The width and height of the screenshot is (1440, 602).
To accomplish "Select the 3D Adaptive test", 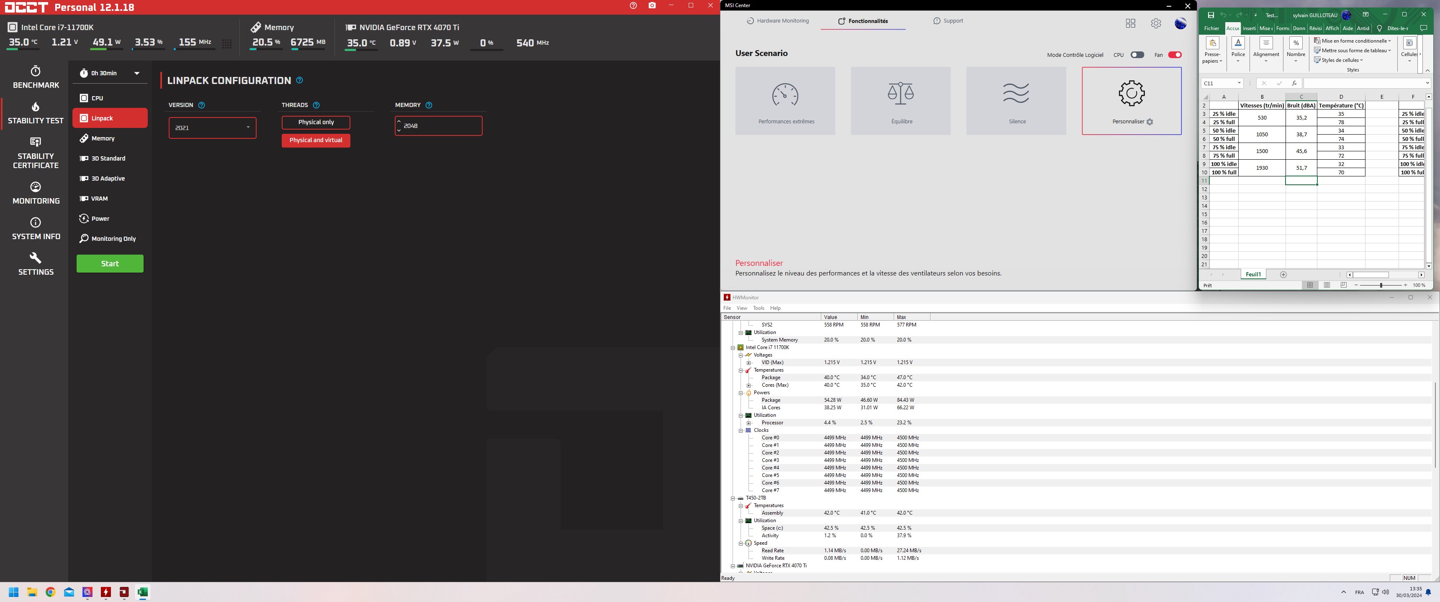I will (108, 179).
